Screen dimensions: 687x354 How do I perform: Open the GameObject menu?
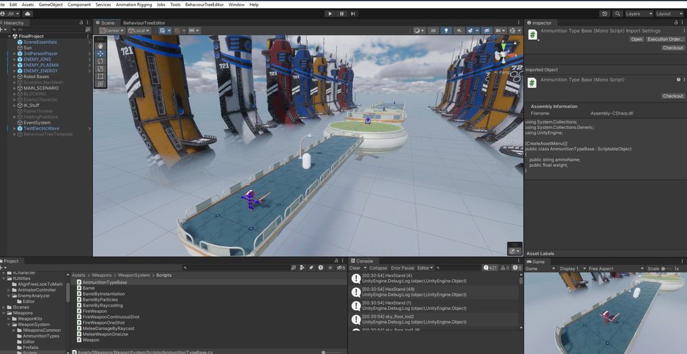click(50, 4)
